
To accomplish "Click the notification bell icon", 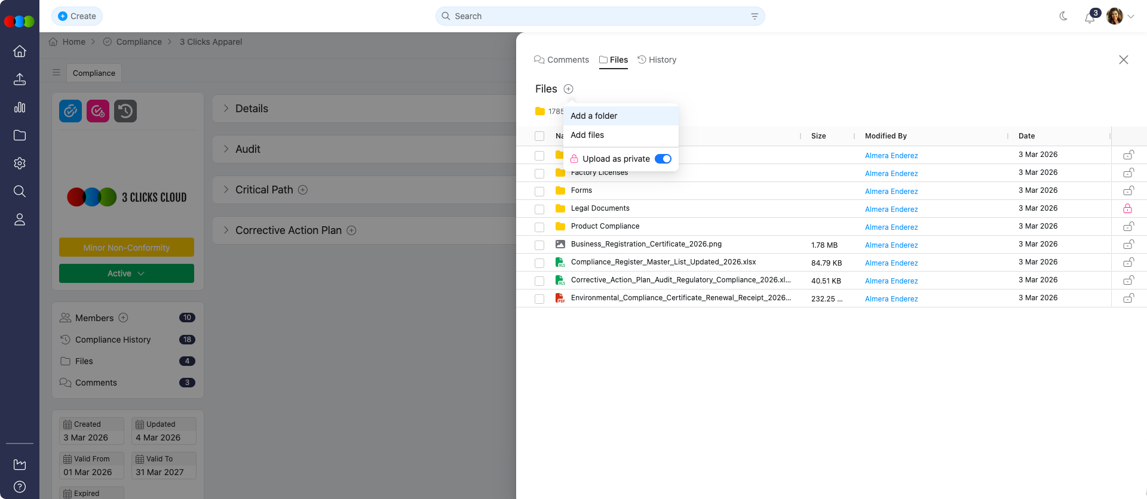I will [x=1090, y=17].
